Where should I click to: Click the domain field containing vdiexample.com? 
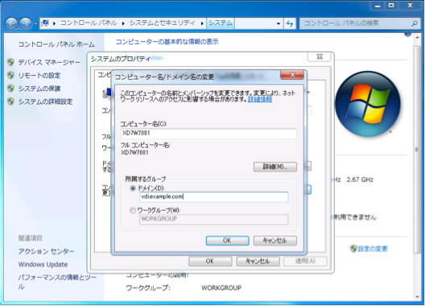(213, 197)
